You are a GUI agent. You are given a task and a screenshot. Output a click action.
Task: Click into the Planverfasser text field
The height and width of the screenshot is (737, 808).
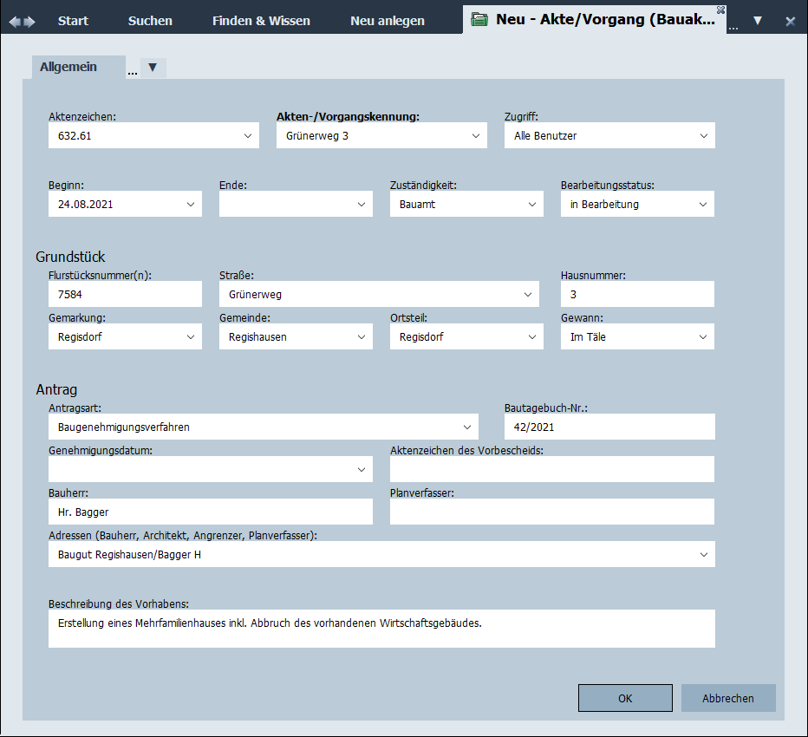click(551, 512)
